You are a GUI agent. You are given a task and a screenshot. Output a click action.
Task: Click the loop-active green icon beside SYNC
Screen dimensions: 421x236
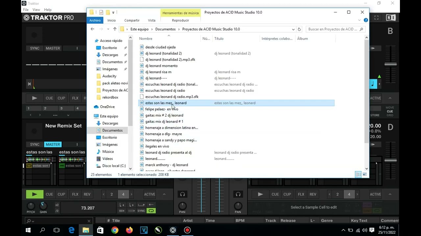click(151, 211)
